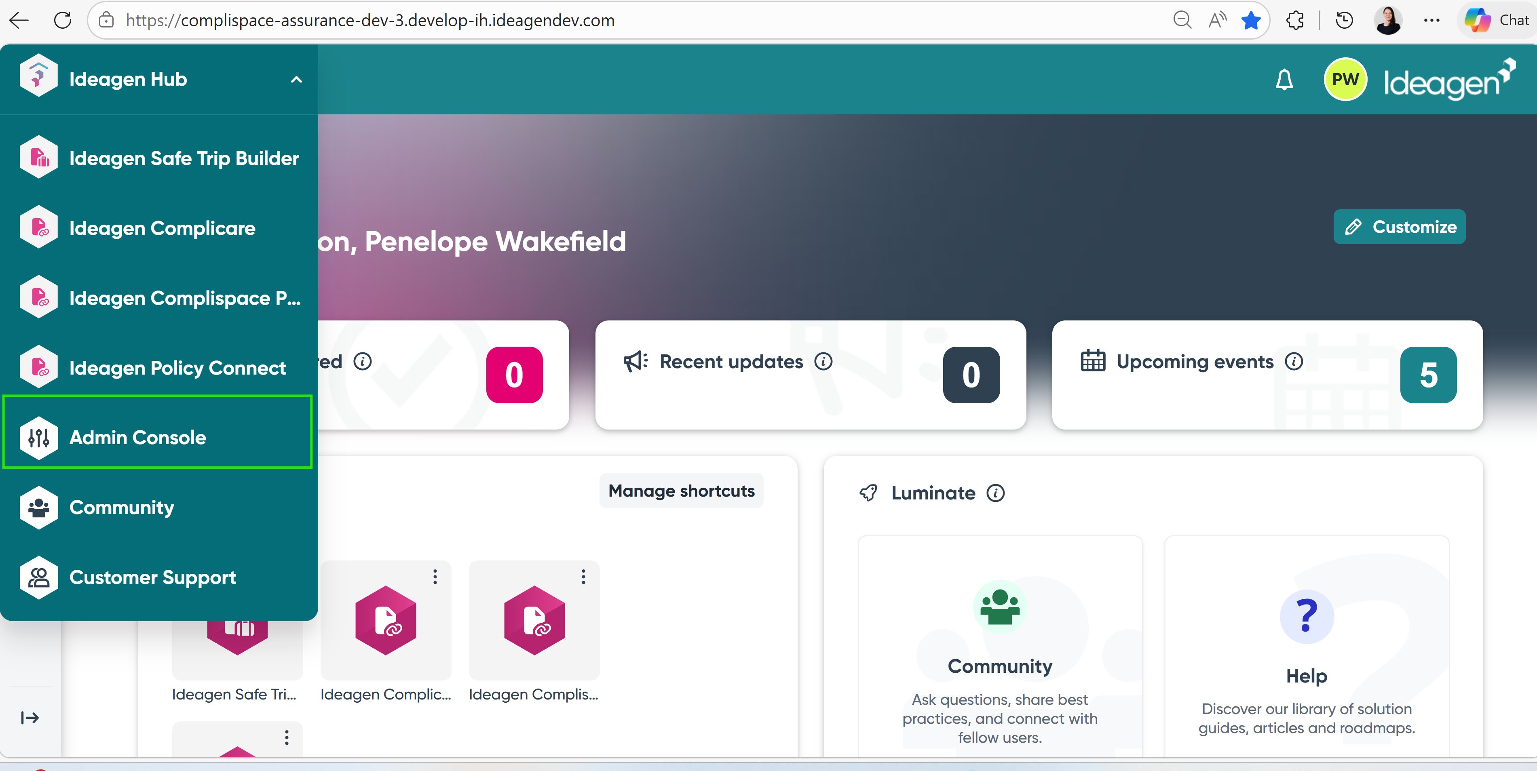Click the Customize button
Viewport: 1537px width, 771px height.
tap(1399, 227)
